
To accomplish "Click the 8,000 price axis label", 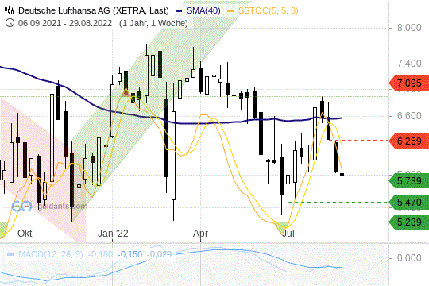I will pos(409,28).
